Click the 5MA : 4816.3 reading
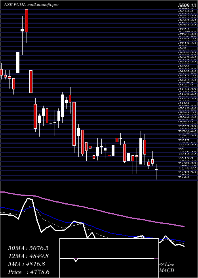Image resolution: width=198 pixels, height=278 pixels. click(x=27, y=264)
